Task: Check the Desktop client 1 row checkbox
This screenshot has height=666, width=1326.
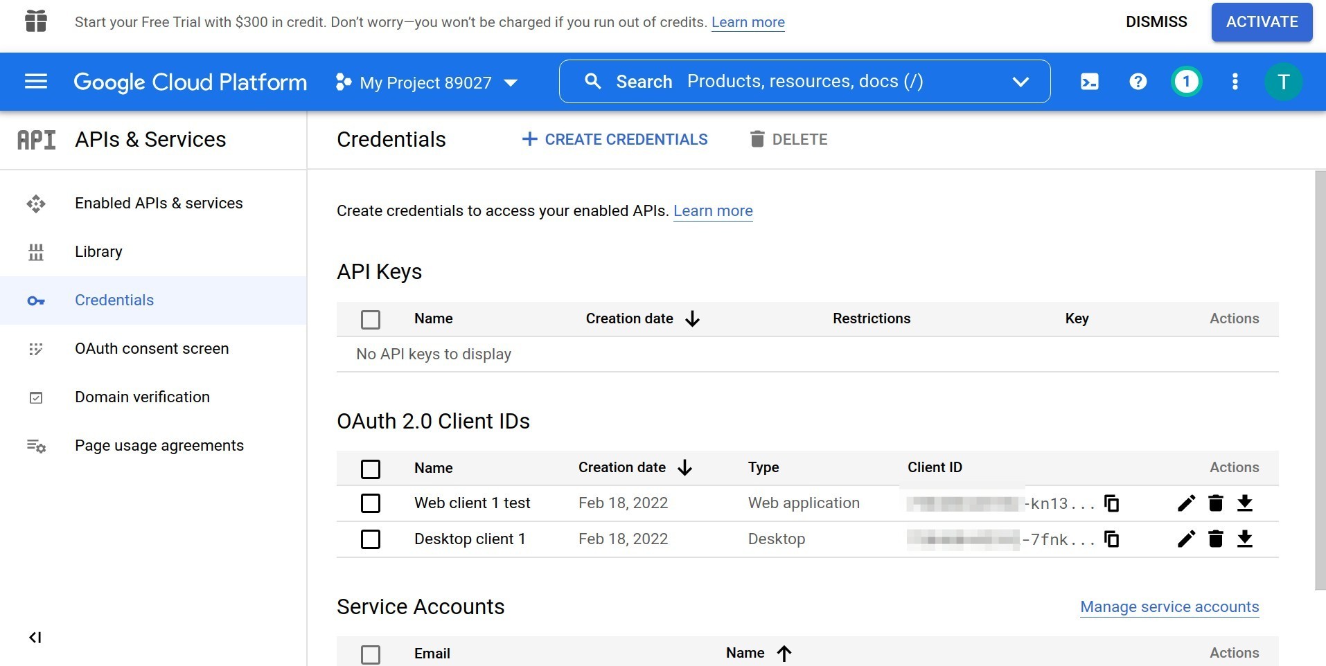Action: [x=371, y=539]
